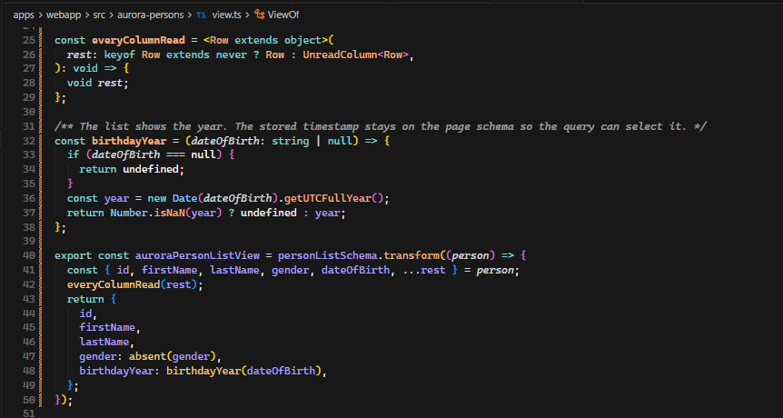The image size is (783, 418).
Task: Click the chevron after aurora-persons breadcrumb
Action: (x=190, y=15)
